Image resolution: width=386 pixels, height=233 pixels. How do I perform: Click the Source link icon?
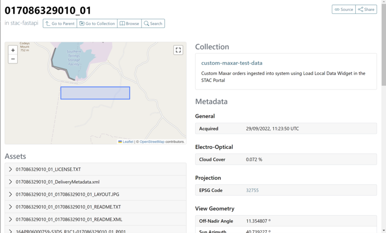tap(338, 9)
